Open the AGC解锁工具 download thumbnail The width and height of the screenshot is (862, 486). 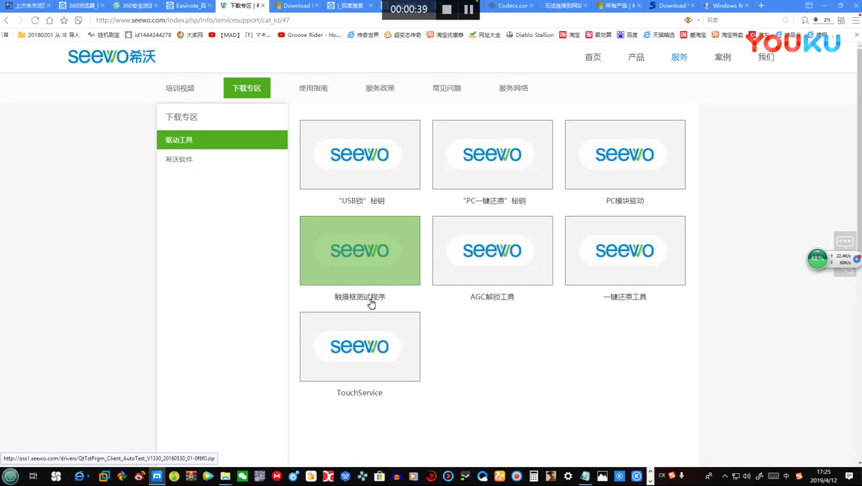pyautogui.click(x=492, y=250)
